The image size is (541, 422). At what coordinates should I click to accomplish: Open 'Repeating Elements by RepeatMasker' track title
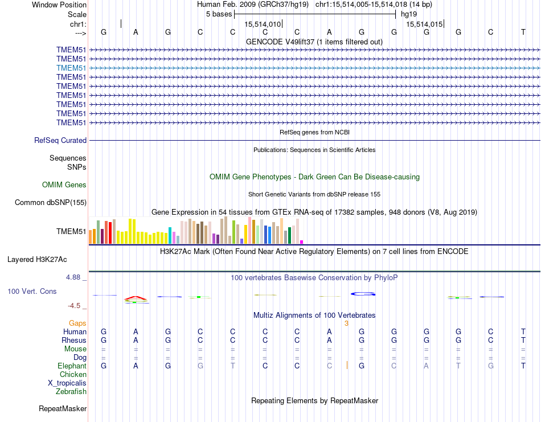pyautogui.click(x=314, y=400)
